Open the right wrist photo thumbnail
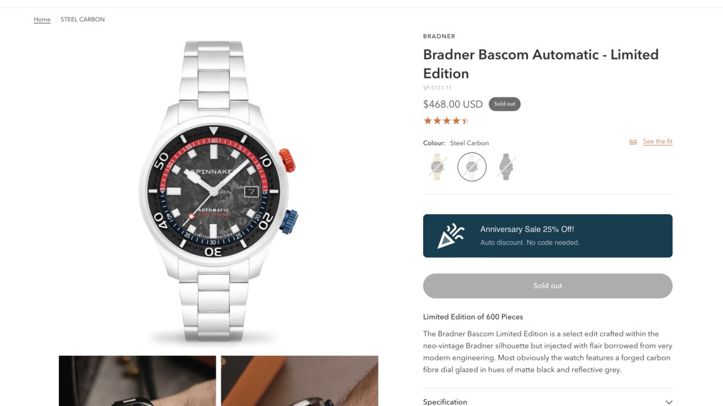This screenshot has width=723, height=406. (300, 381)
